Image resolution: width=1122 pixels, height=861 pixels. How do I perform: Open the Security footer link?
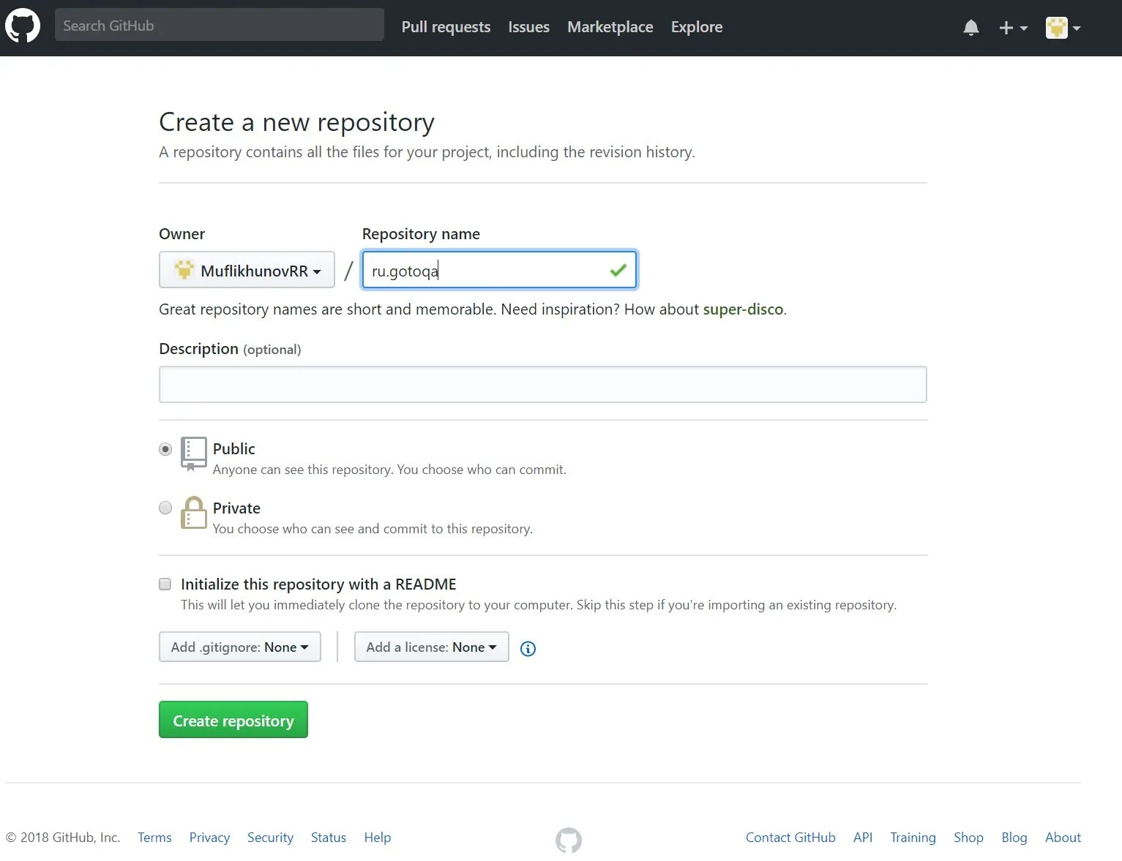[270, 838]
